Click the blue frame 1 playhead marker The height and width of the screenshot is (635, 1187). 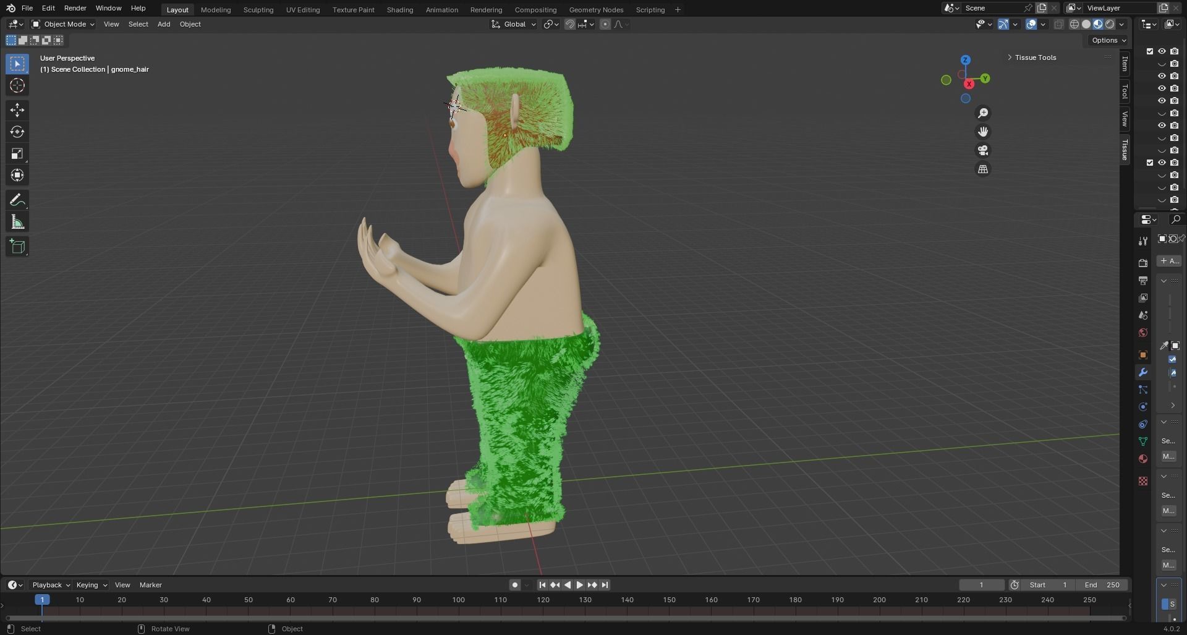42,600
